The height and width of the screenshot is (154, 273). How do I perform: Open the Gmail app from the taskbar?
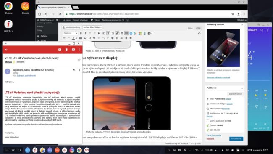click(87, 150)
